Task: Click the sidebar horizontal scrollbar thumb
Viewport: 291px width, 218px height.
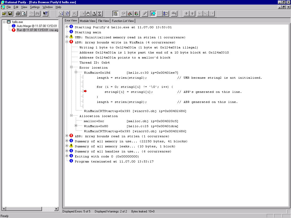Action: tap(24, 209)
